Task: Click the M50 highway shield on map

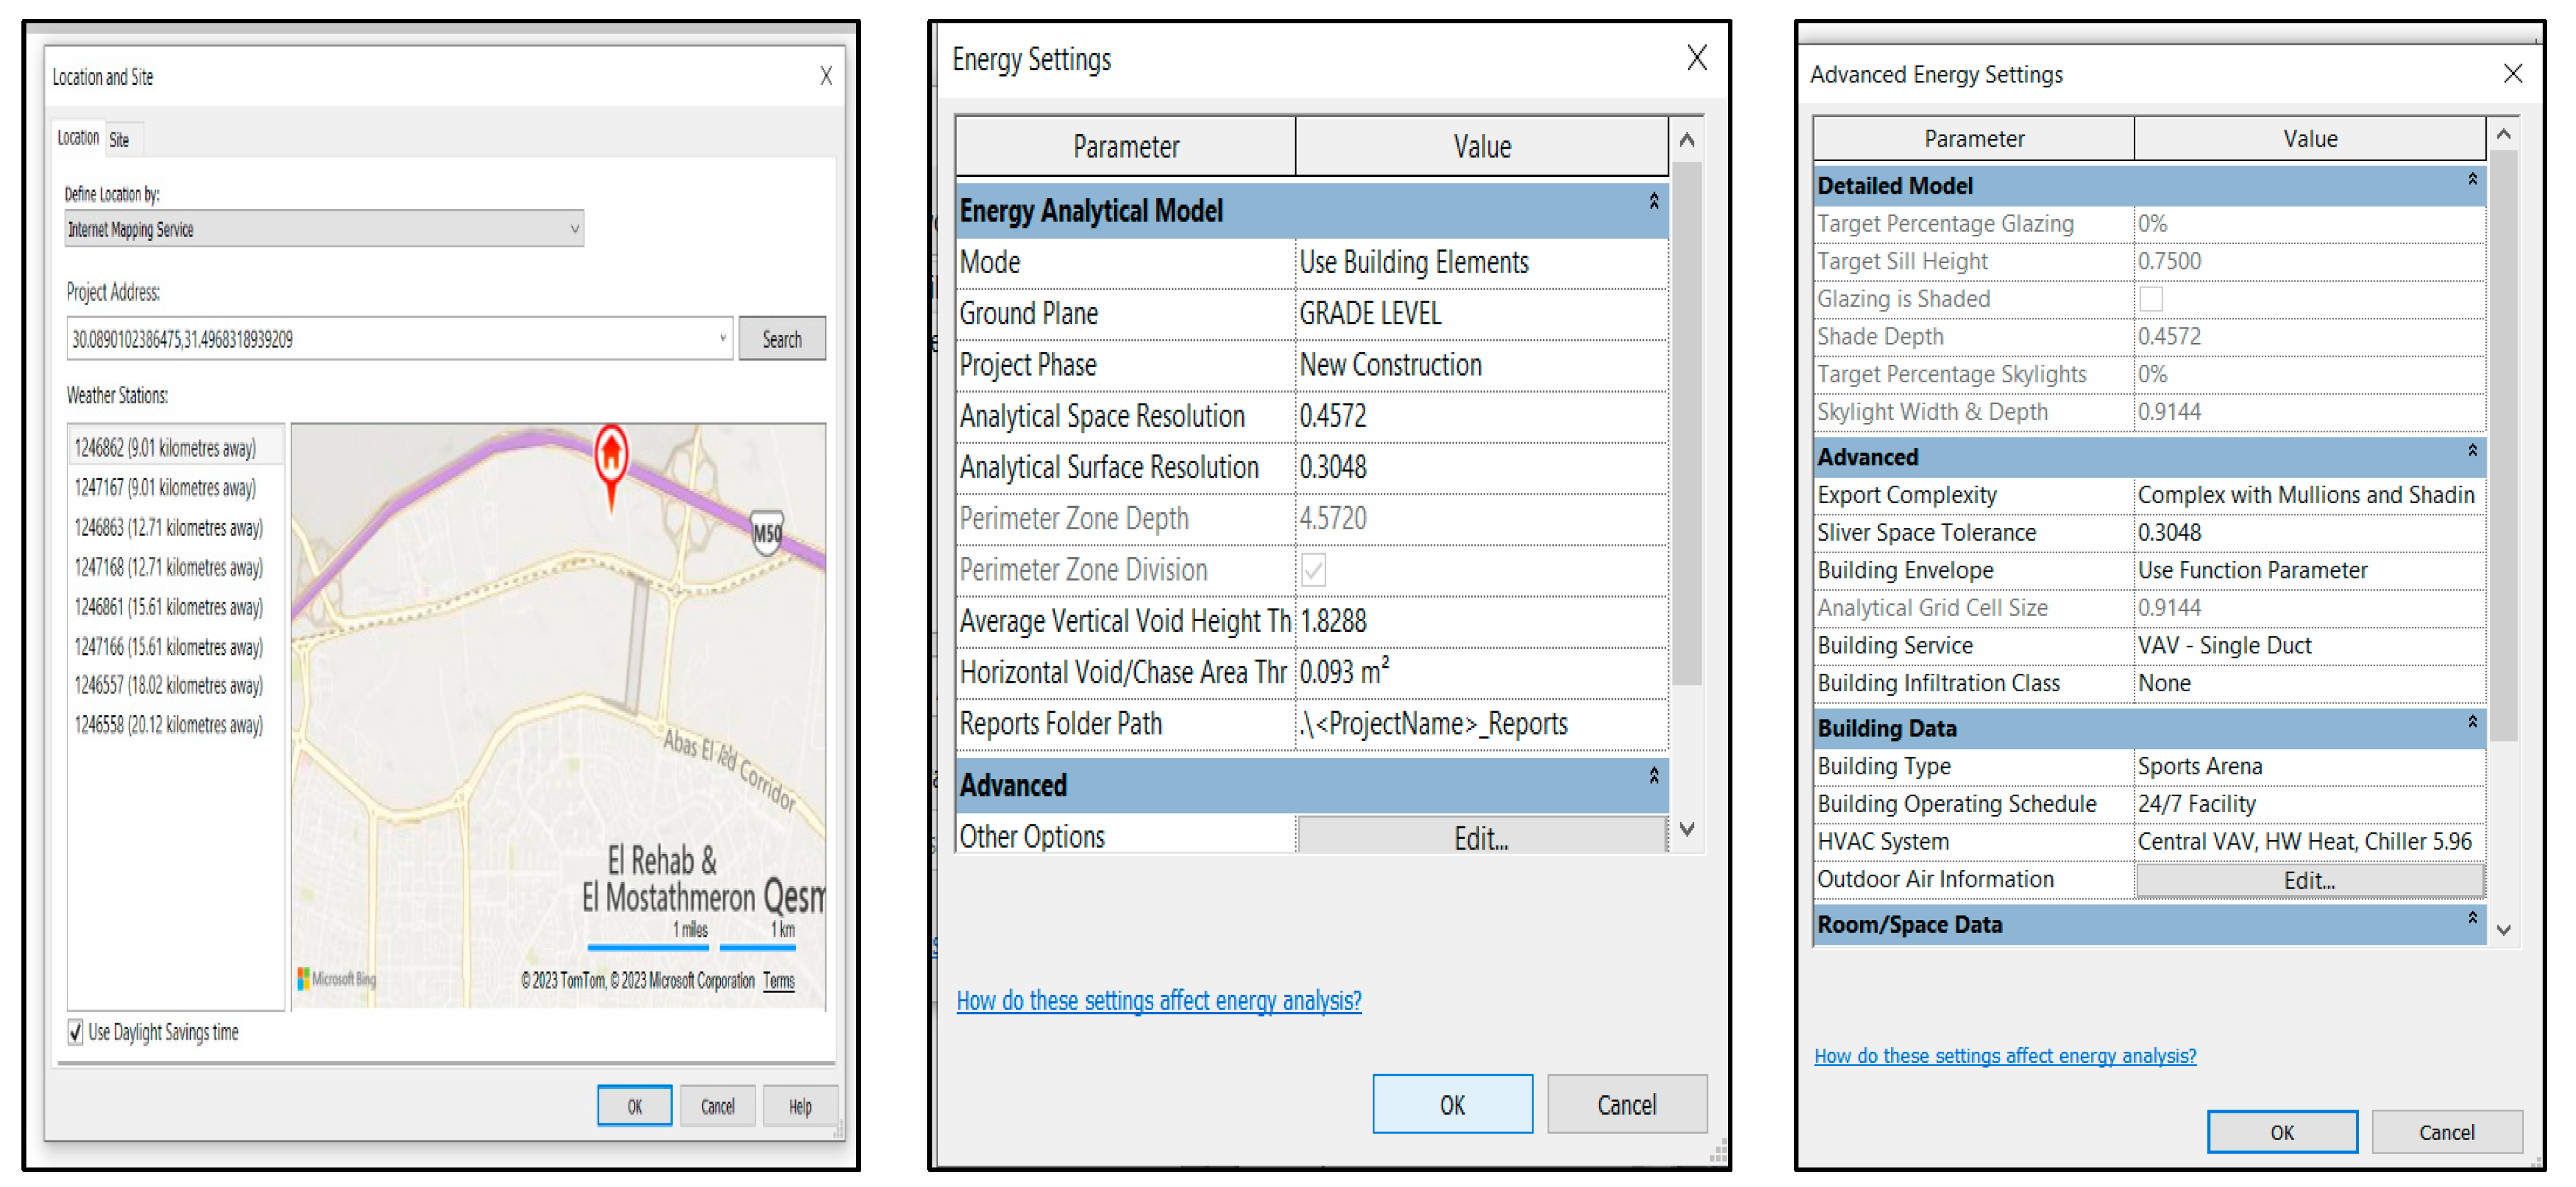Action: pyautogui.click(x=767, y=532)
